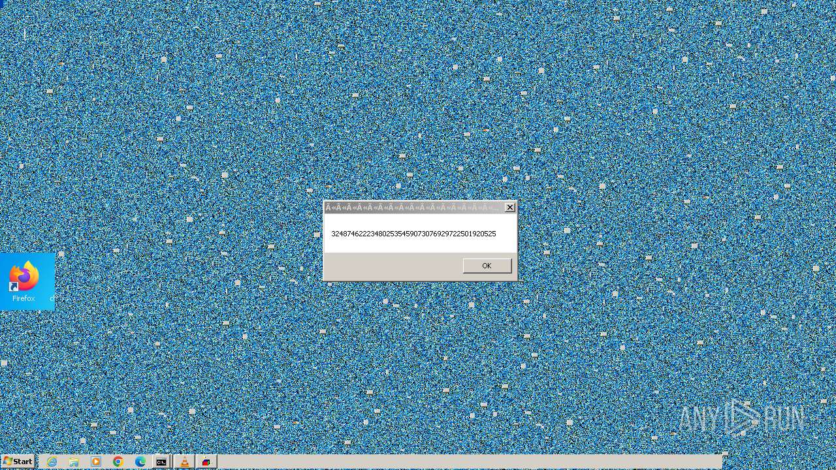
Task: Switch to the command prompt taskbar item
Action: (161, 462)
